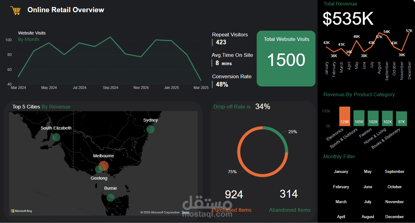Image resolution: width=415 pixels, height=223 pixels.
Task: Filter by June month
Action: coord(368,187)
